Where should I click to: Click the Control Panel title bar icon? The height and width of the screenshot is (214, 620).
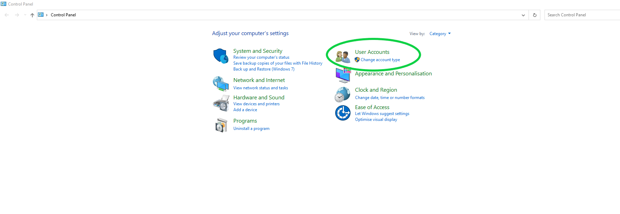[x=3, y=4]
